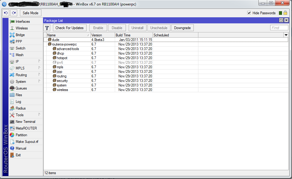This screenshot has width=292, height=179.
Task: Toggle the Hide Passwords checkbox
Action: [249, 13]
